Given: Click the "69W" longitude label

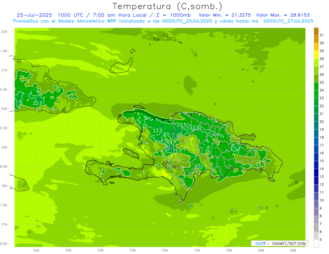Looking at the screenshot, I should coord(261,250).
